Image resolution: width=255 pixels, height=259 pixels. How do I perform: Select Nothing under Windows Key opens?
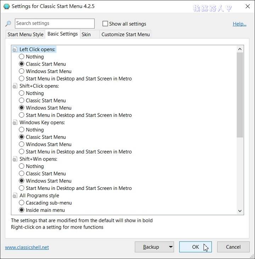click(22, 130)
